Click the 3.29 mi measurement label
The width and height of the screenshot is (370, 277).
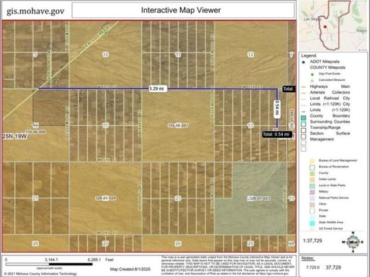pos(156,89)
